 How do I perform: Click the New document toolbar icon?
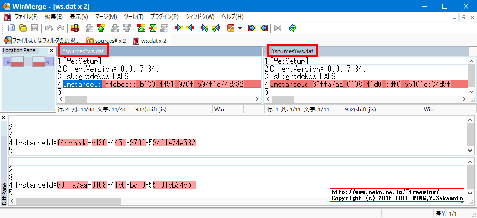pyautogui.click(x=11, y=28)
